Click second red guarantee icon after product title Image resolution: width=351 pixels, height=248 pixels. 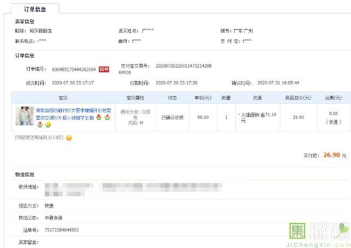[107, 117]
